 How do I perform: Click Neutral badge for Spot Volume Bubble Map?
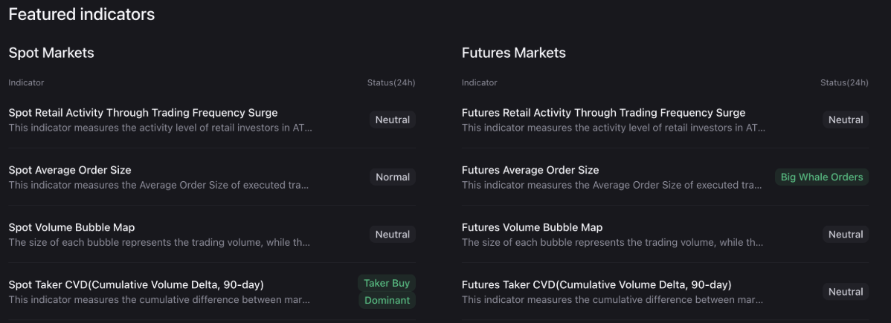click(393, 234)
